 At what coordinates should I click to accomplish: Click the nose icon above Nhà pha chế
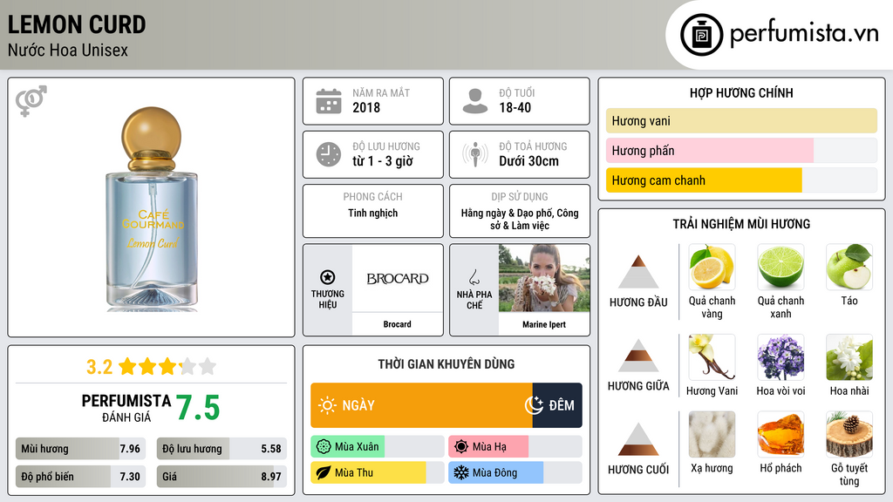pyautogui.click(x=474, y=277)
